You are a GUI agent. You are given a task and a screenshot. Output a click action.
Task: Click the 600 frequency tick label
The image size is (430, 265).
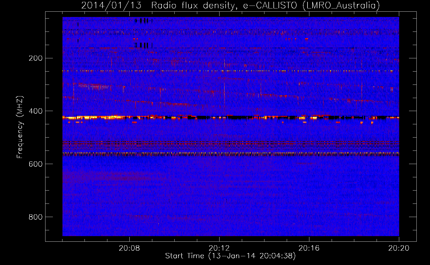36,164
